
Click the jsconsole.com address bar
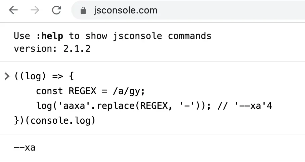click(x=188, y=10)
